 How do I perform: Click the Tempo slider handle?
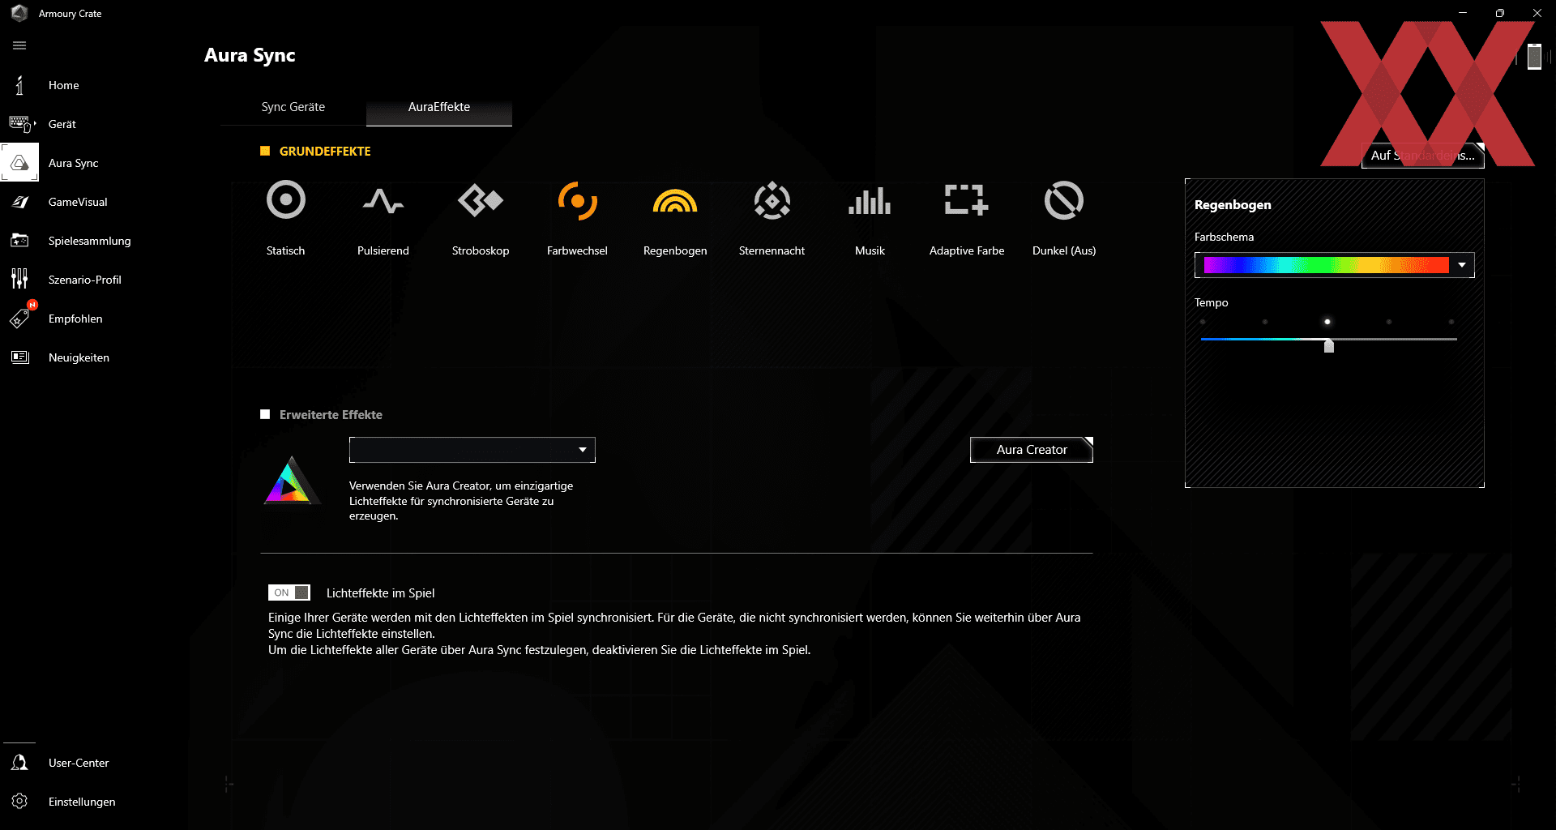[1329, 346]
